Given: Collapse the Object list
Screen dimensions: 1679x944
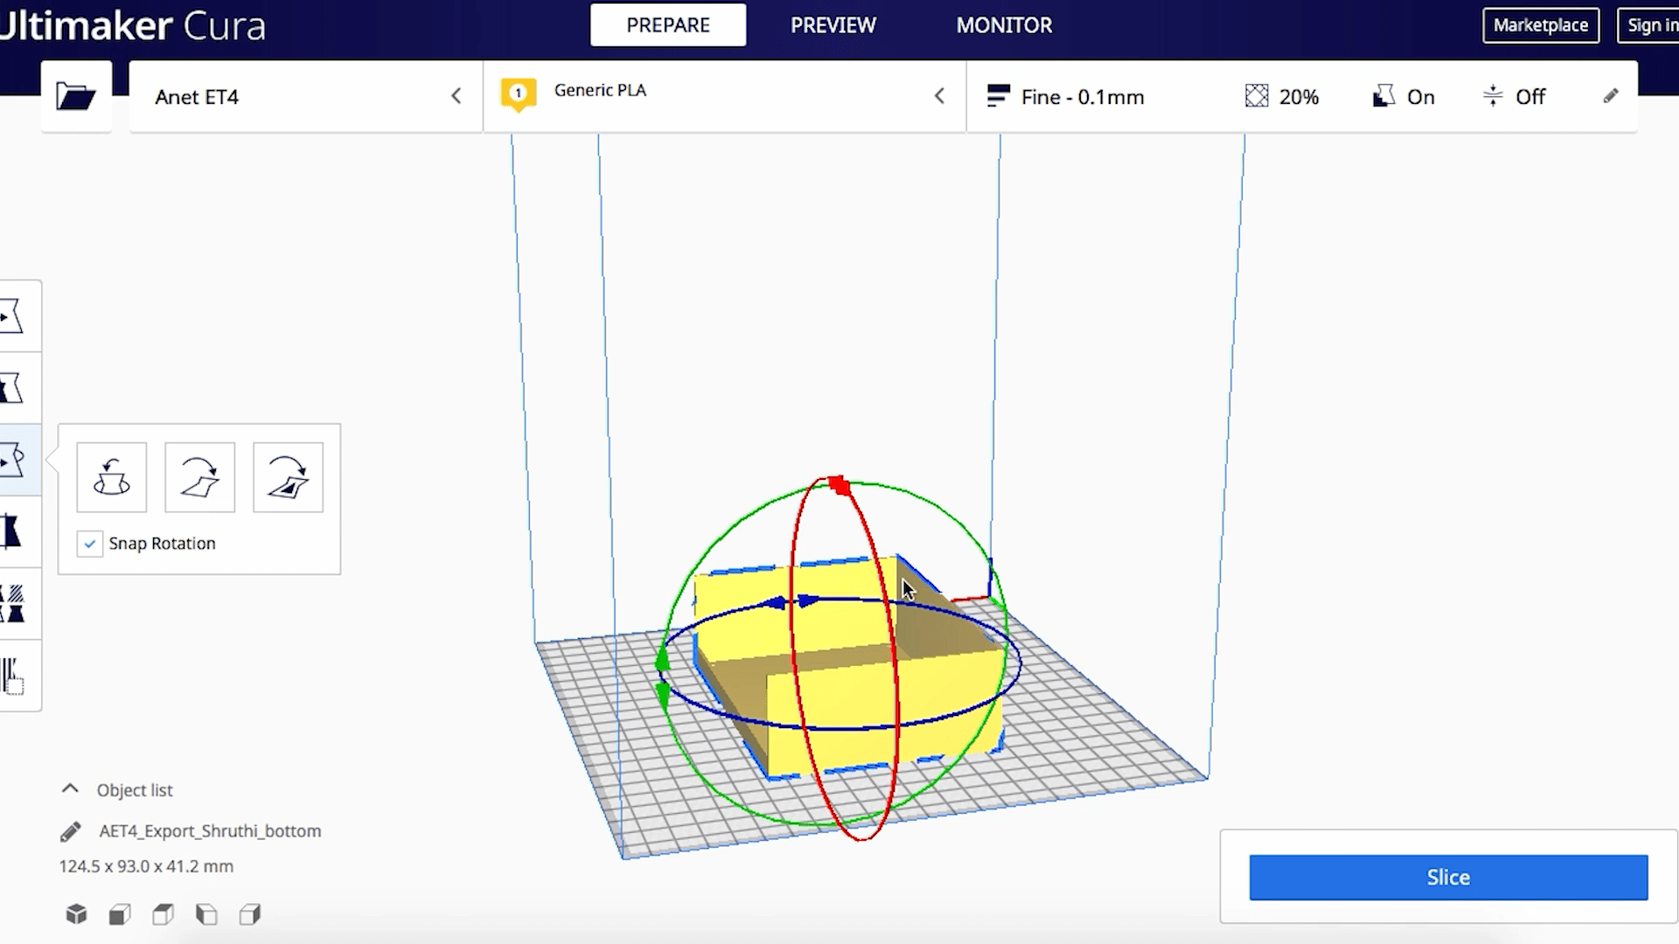Looking at the screenshot, I should click(x=70, y=788).
